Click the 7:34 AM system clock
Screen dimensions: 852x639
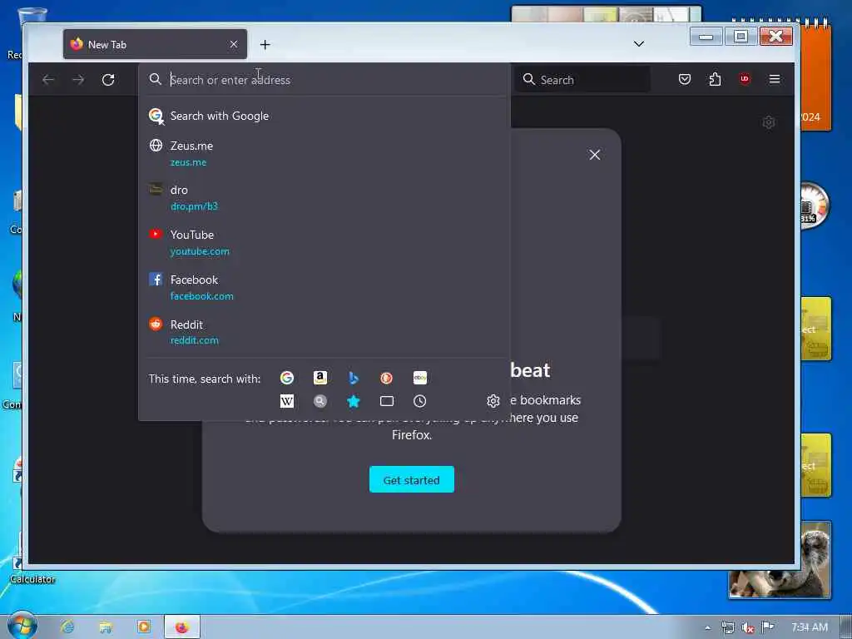tap(809, 627)
